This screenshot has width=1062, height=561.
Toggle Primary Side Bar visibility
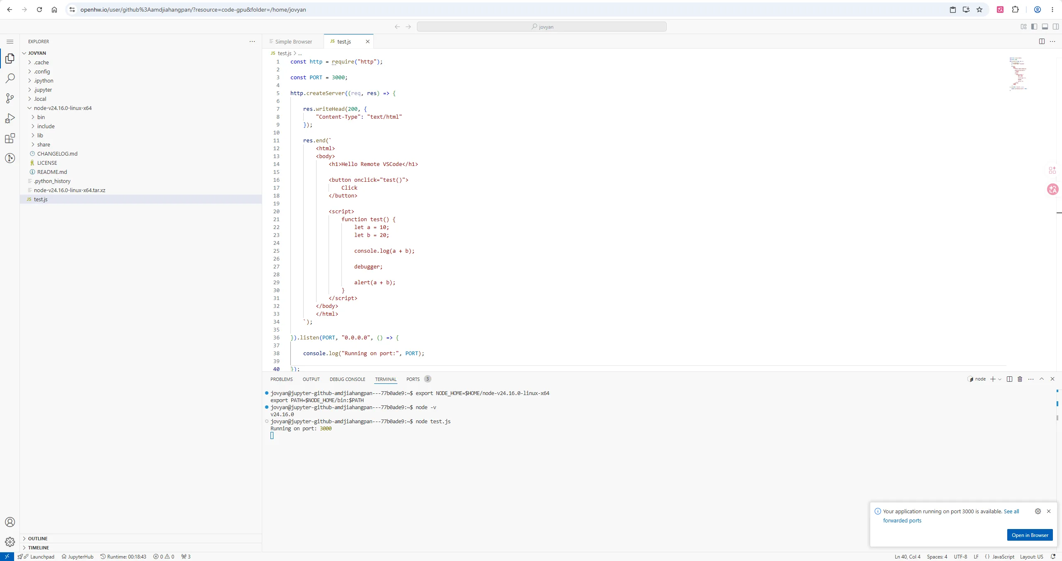[1034, 27]
